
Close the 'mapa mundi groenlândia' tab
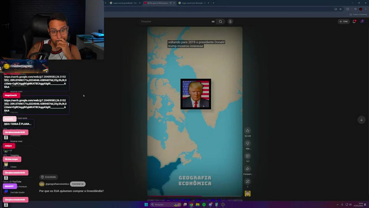pos(140,3)
